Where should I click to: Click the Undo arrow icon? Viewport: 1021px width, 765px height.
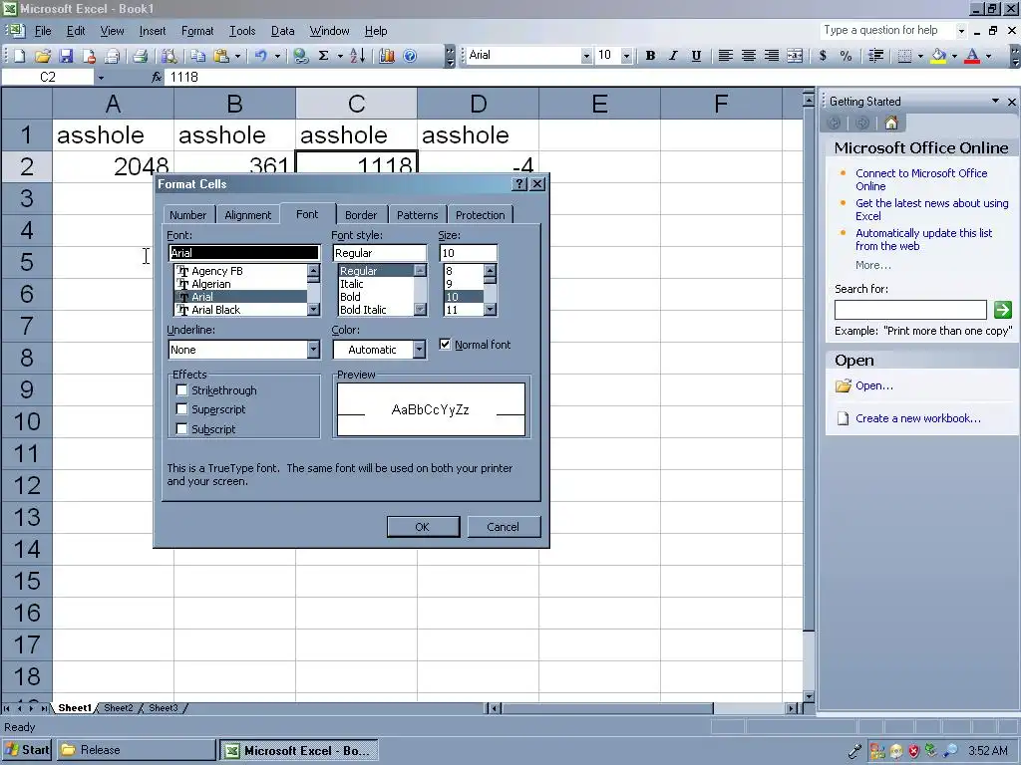[261, 56]
